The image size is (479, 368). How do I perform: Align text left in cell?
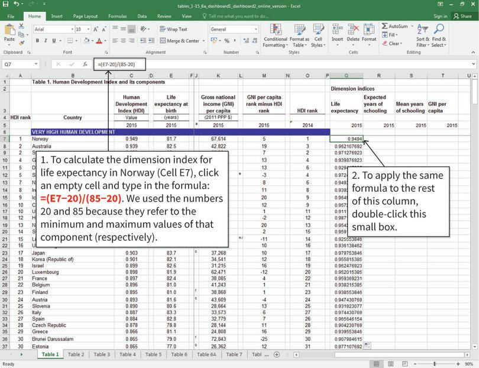(x=115, y=41)
